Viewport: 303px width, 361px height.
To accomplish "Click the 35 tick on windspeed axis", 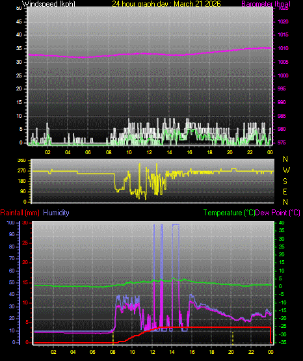I will (x=19, y=48).
